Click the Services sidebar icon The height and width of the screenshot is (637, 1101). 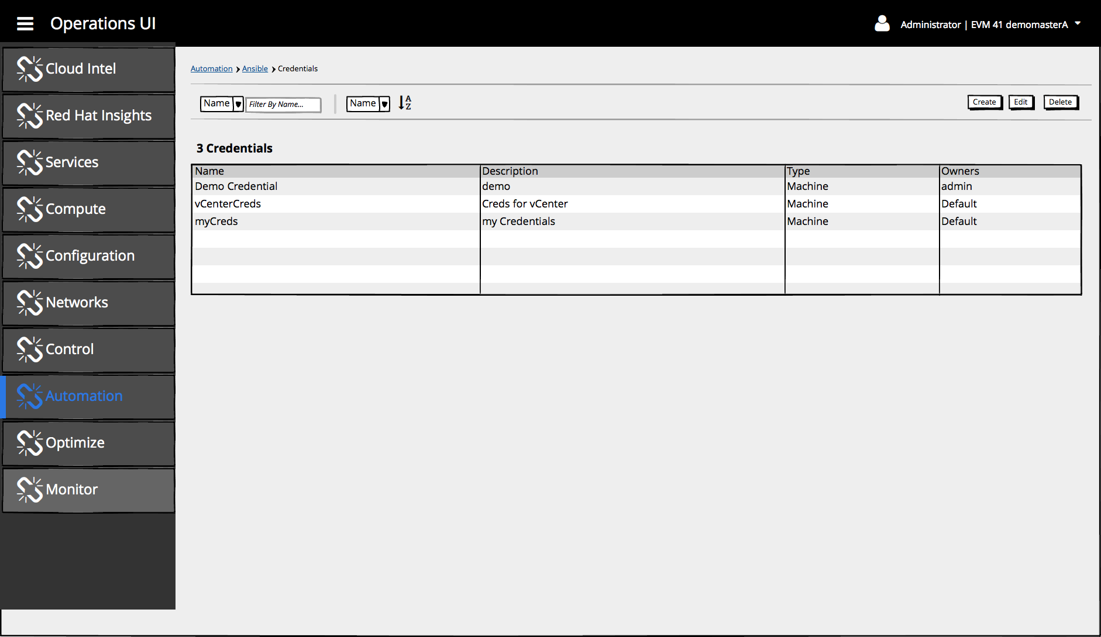point(30,162)
